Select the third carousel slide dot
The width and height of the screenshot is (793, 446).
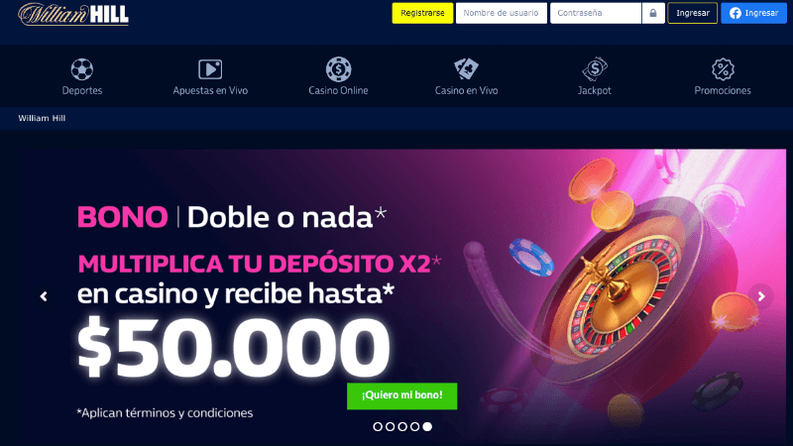click(x=402, y=427)
